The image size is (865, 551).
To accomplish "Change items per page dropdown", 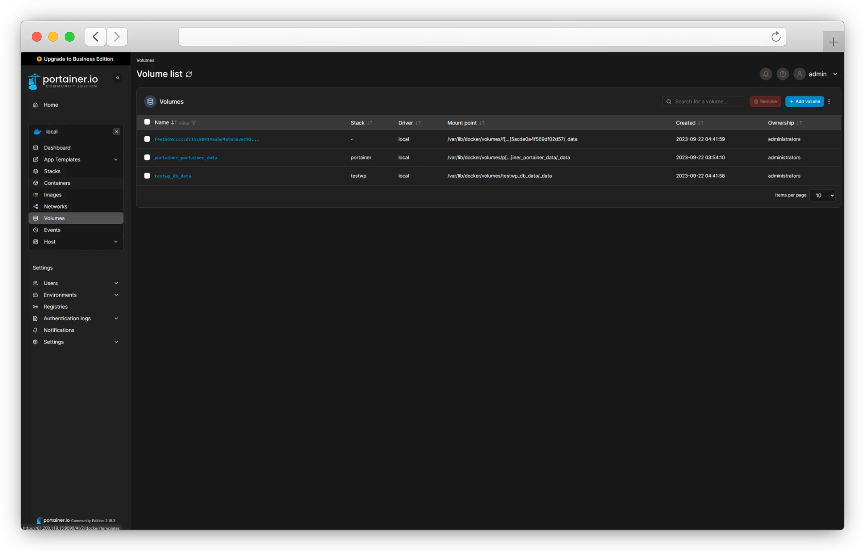I will [x=822, y=195].
